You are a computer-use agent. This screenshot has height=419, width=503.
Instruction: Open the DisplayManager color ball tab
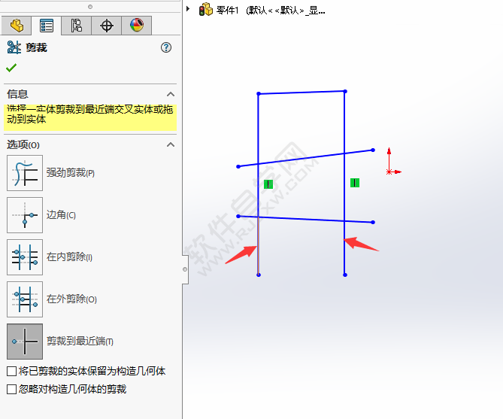(x=137, y=26)
